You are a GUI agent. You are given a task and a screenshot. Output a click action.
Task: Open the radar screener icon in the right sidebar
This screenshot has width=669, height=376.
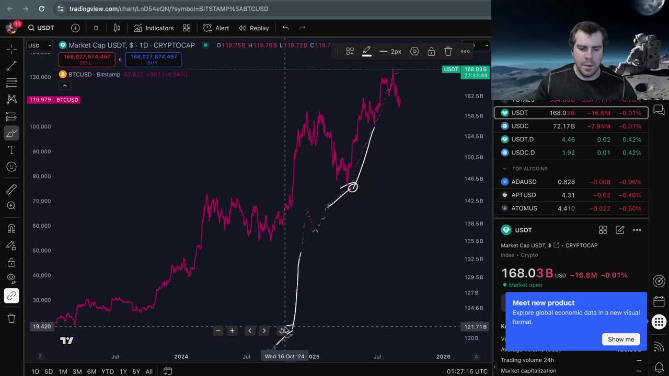click(659, 281)
